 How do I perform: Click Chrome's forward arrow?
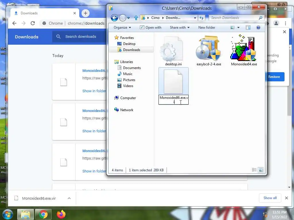click(x=24, y=23)
